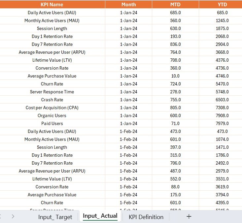Click YTD value 1875.0
The image size is (242, 223).
222,28
